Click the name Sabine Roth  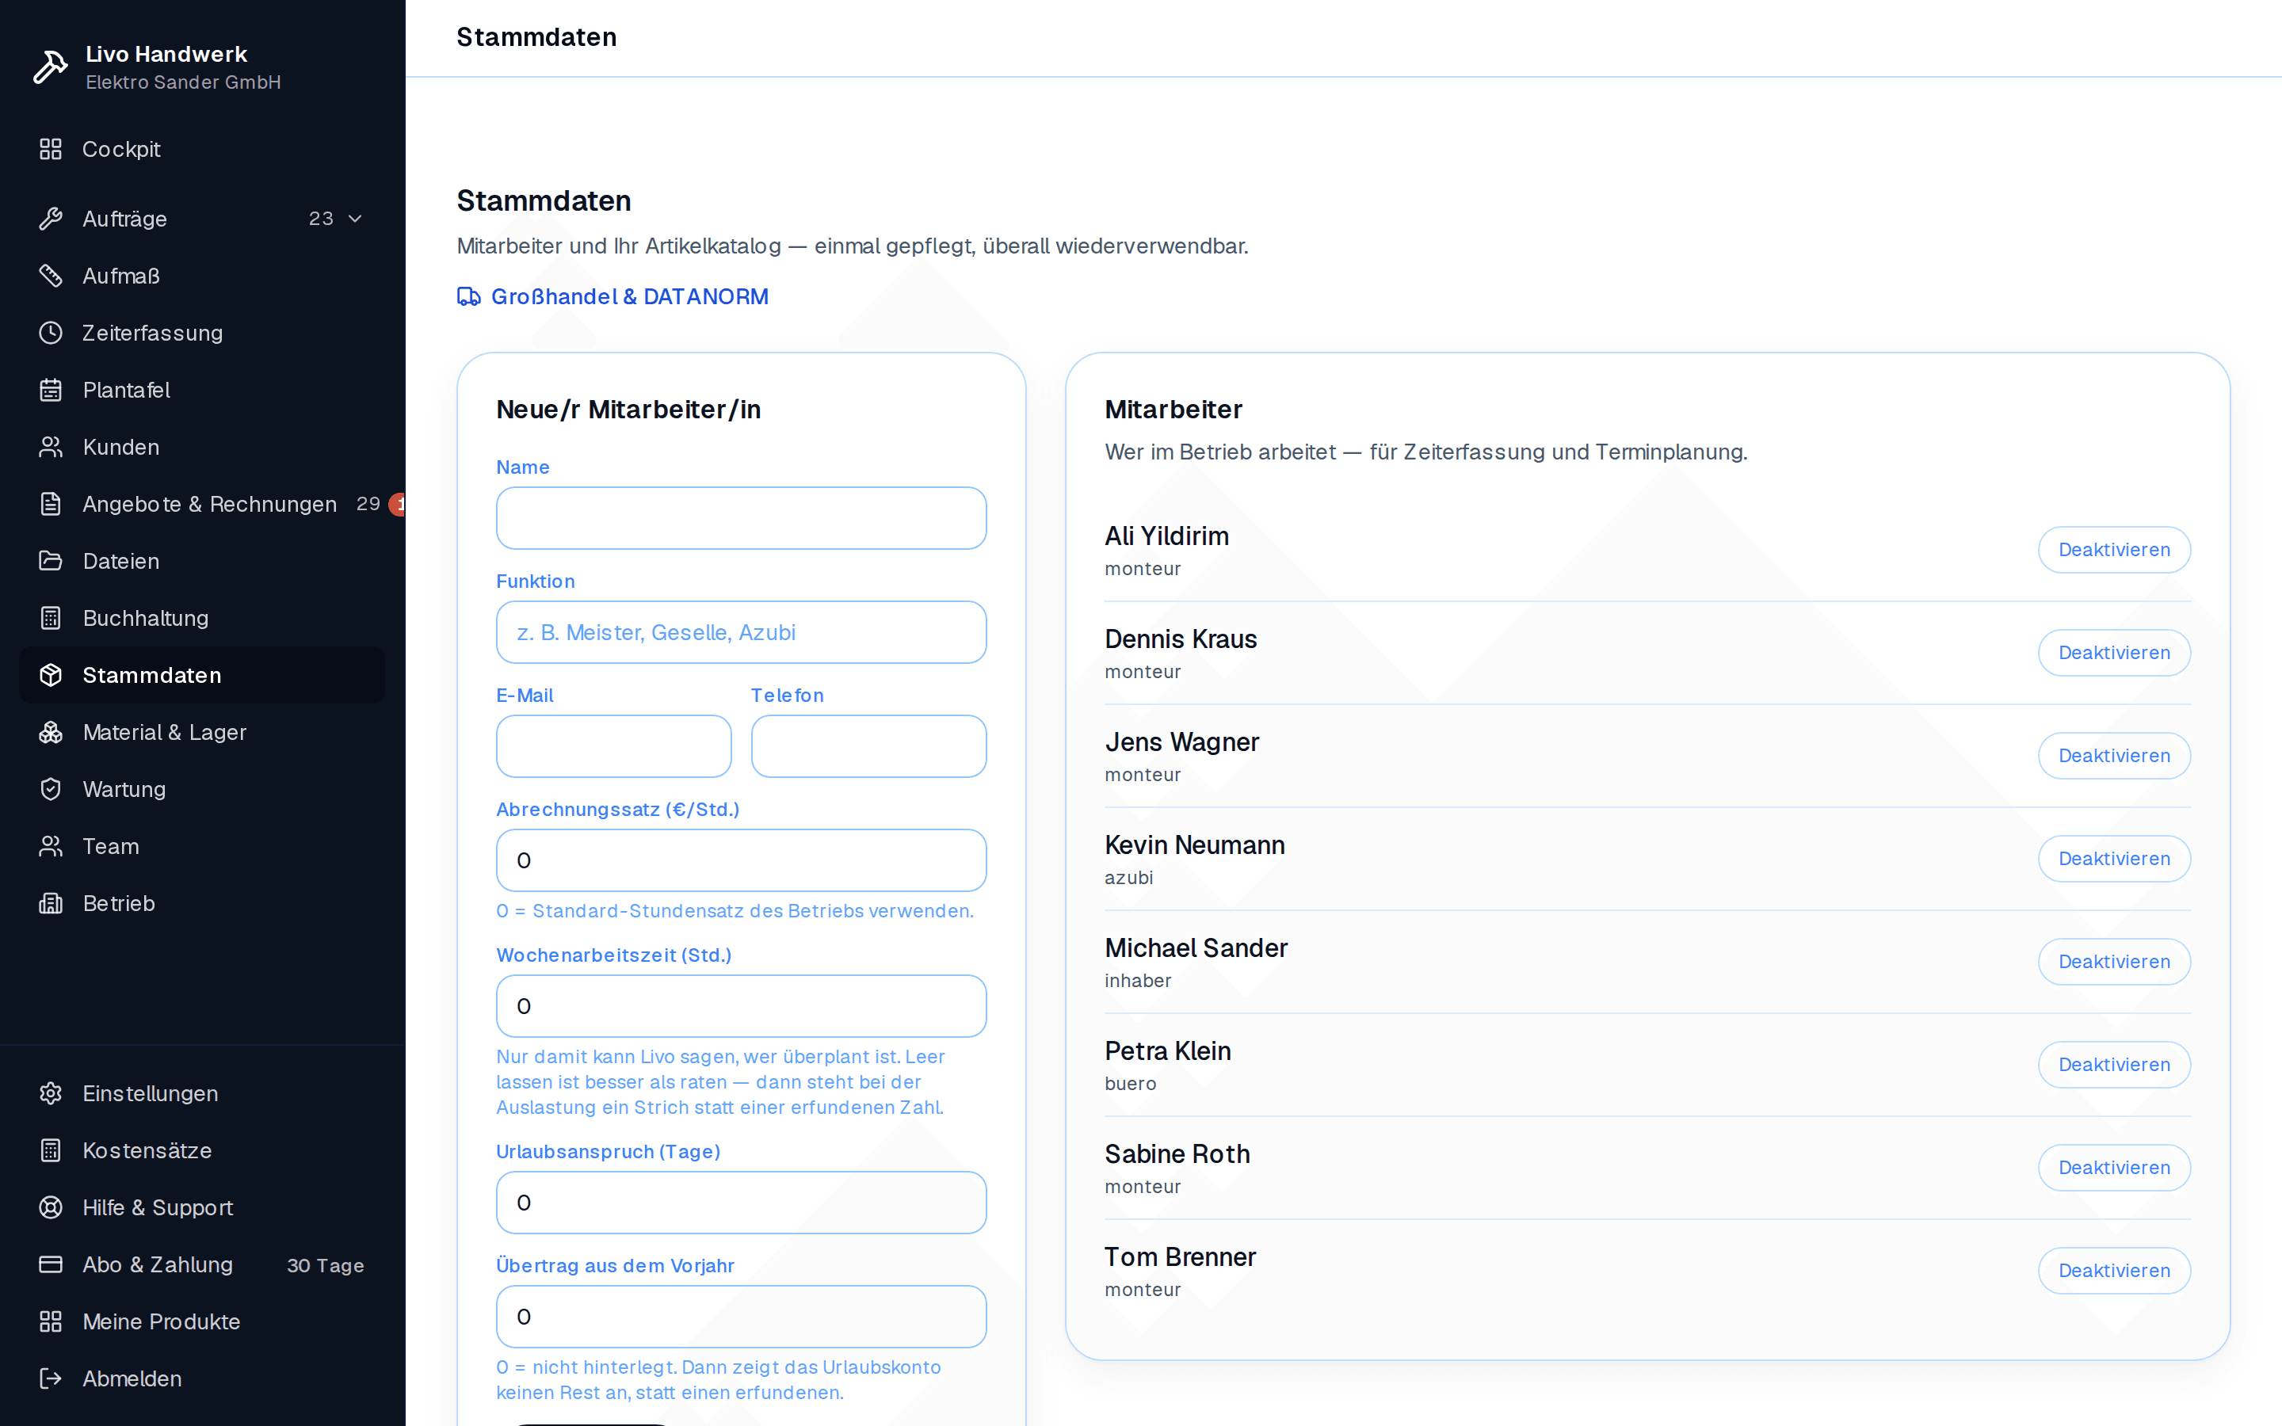[x=1177, y=1154]
